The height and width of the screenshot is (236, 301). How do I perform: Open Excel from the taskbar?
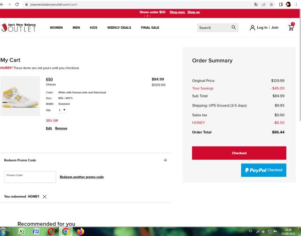click(x=21, y=231)
